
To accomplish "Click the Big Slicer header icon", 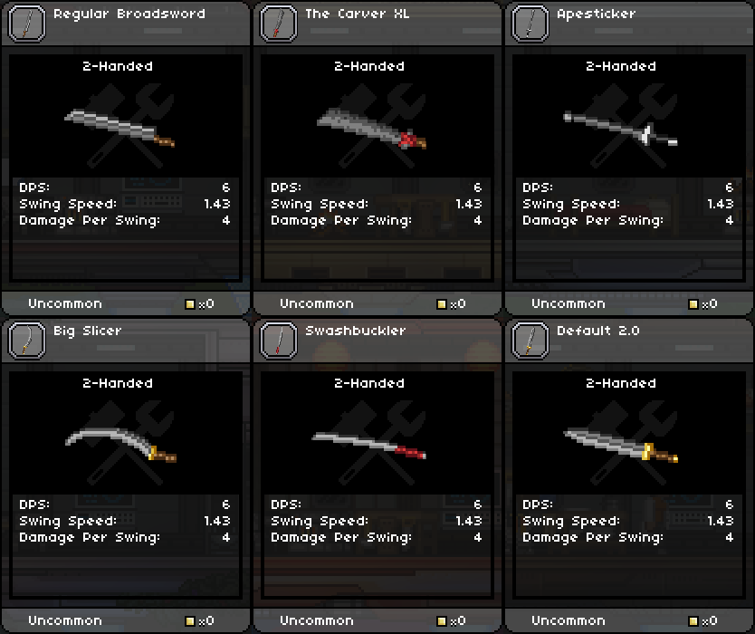I will [x=27, y=341].
